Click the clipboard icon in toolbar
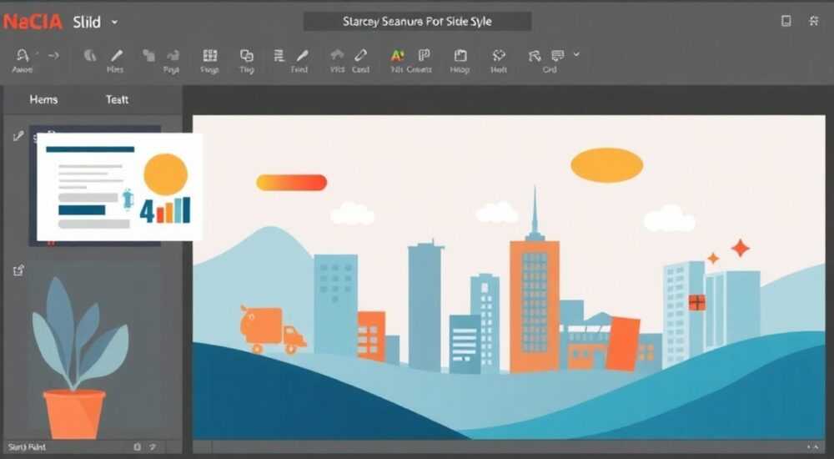The image size is (834, 459). click(x=460, y=55)
